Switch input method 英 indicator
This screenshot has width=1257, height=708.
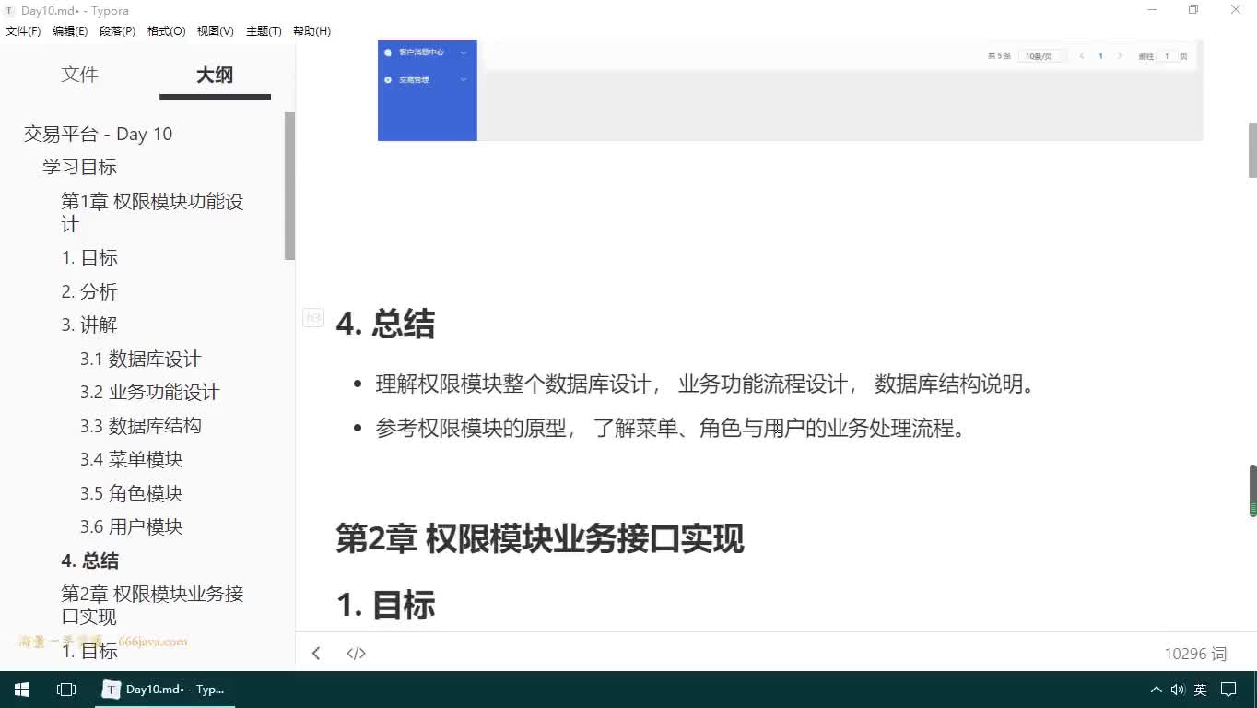point(1201,690)
